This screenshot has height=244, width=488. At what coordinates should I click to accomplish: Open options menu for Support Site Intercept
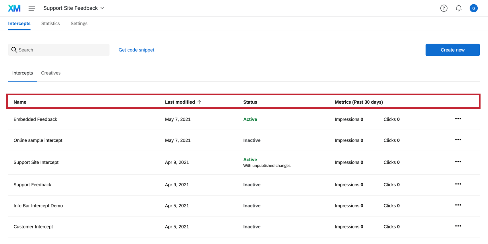pyautogui.click(x=458, y=162)
